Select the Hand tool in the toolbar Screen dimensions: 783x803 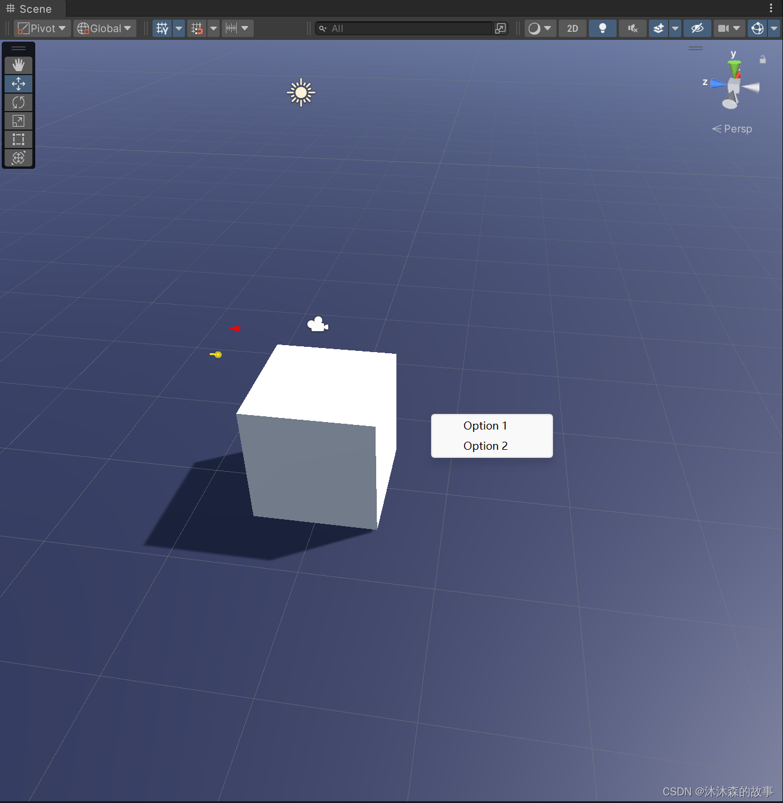pos(18,65)
